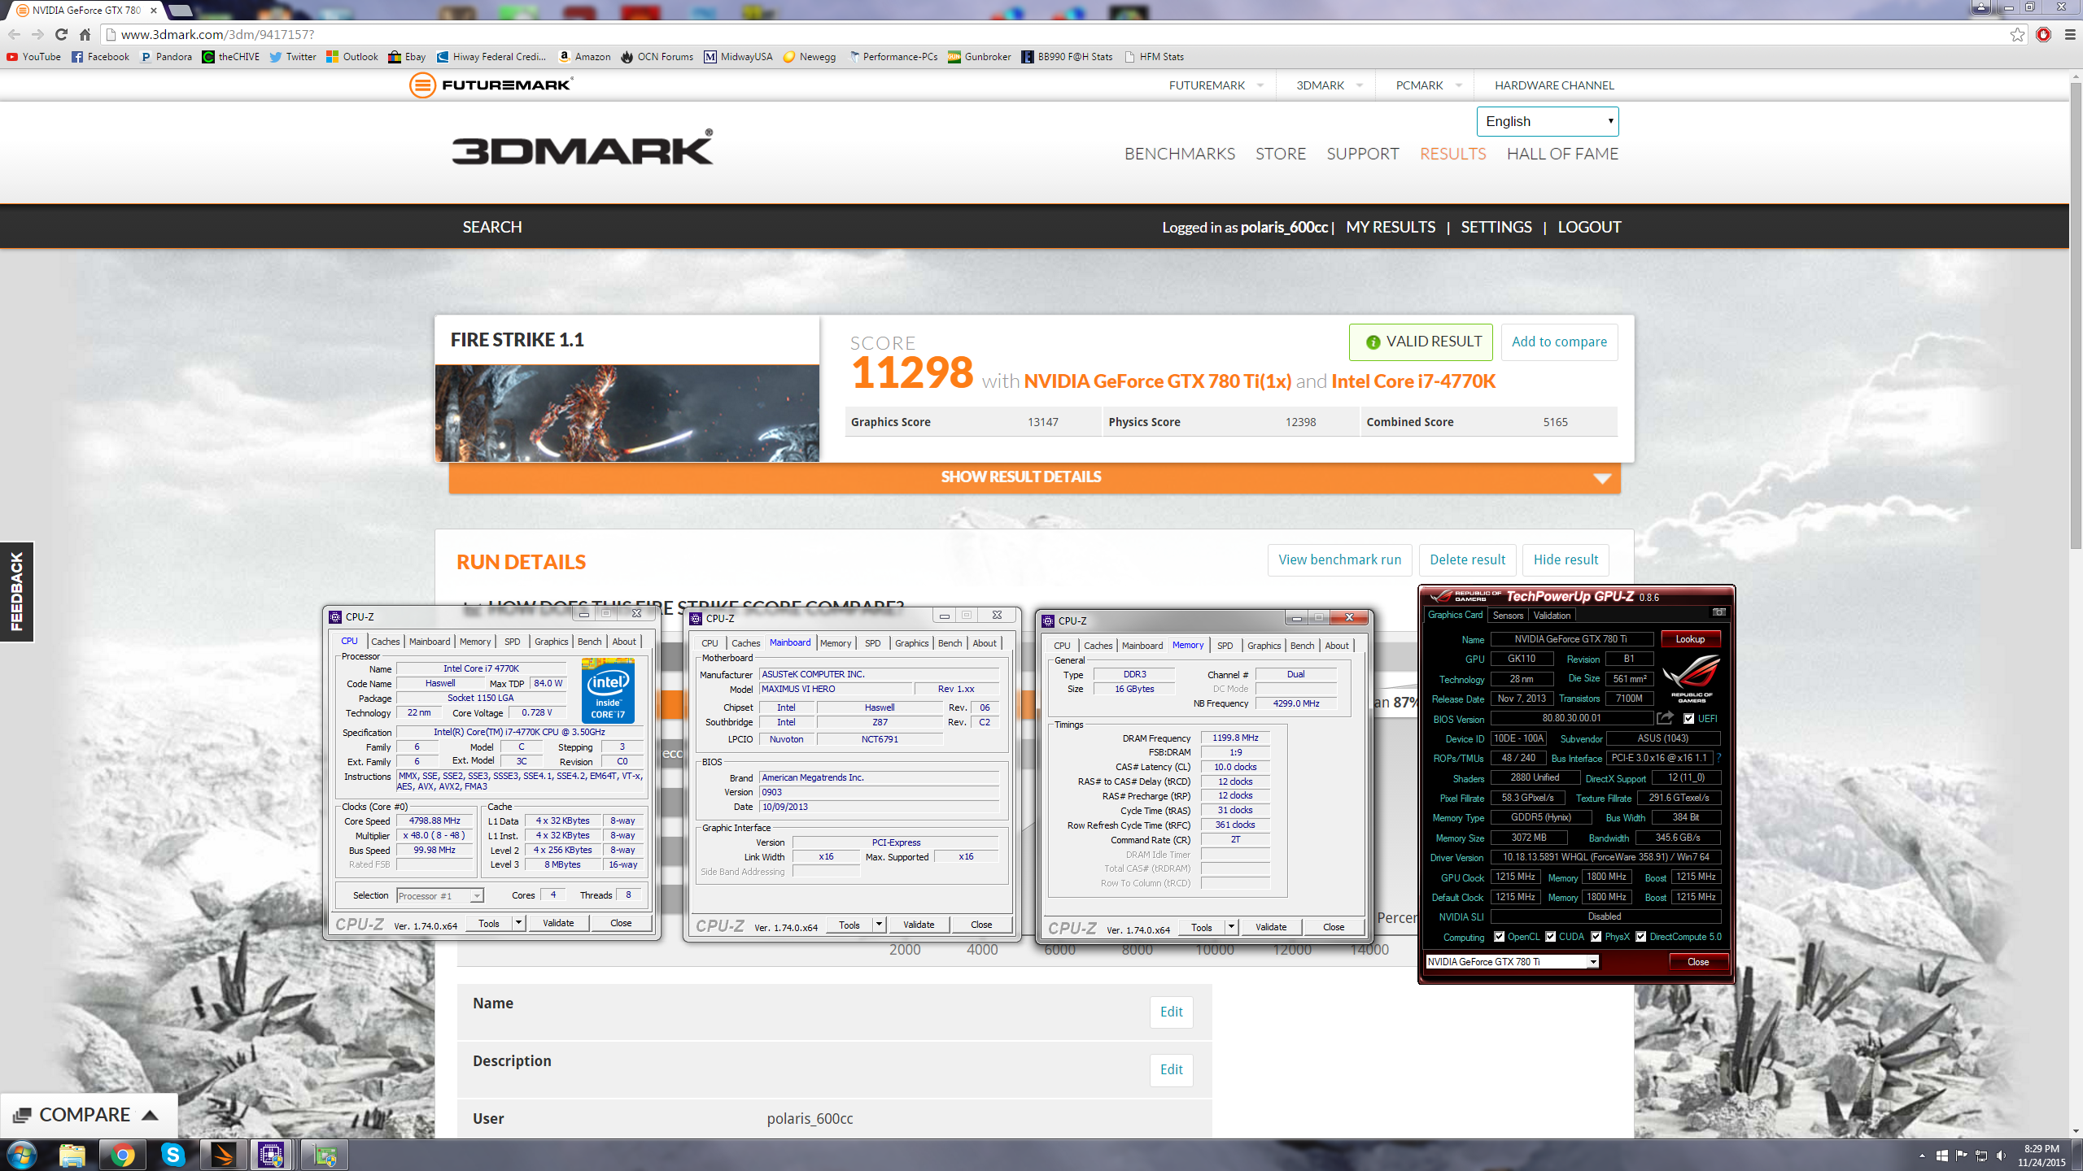
Task: Open Tools dropdown arrow in CPU-Z Memory window
Action: [1231, 927]
